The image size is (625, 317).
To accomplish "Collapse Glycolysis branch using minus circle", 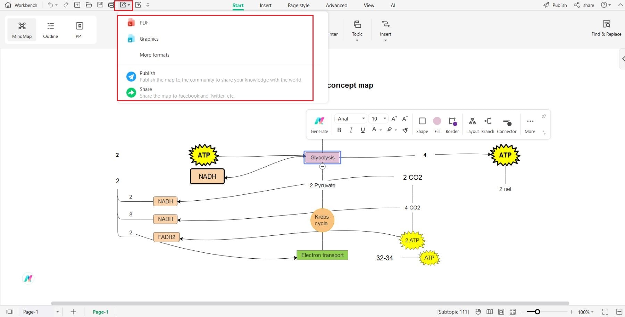I will (x=323, y=167).
